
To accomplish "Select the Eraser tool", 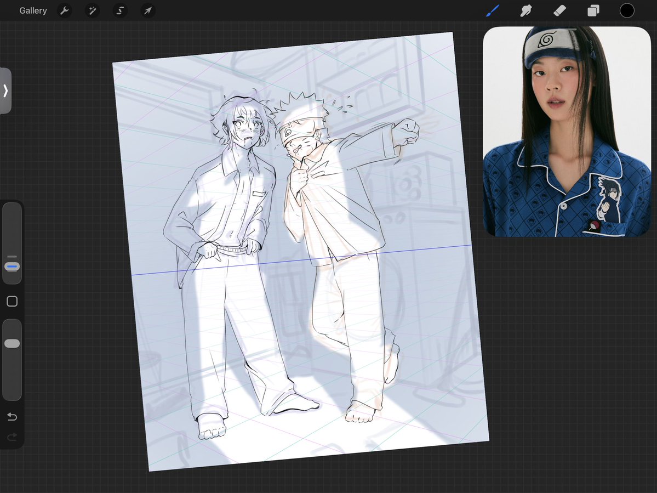I will click(x=560, y=10).
